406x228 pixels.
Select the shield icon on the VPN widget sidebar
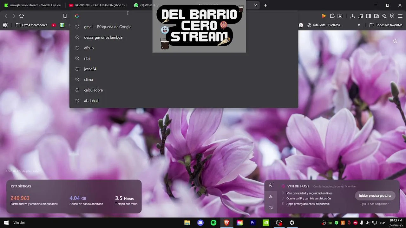(x=271, y=186)
